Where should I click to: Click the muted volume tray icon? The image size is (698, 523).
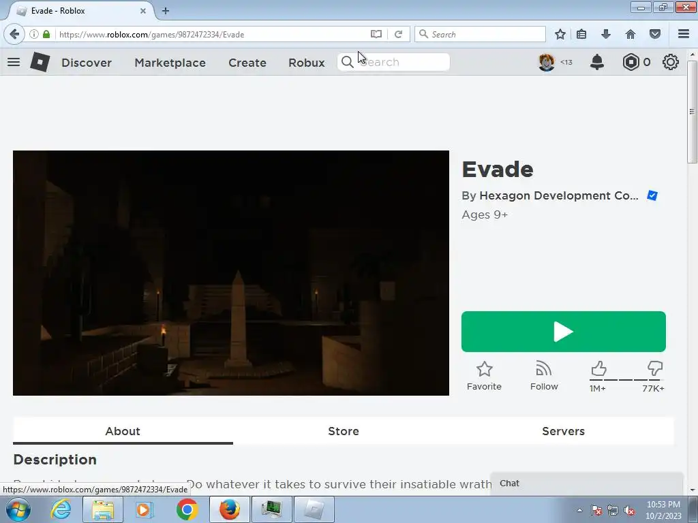[x=629, y=510]
